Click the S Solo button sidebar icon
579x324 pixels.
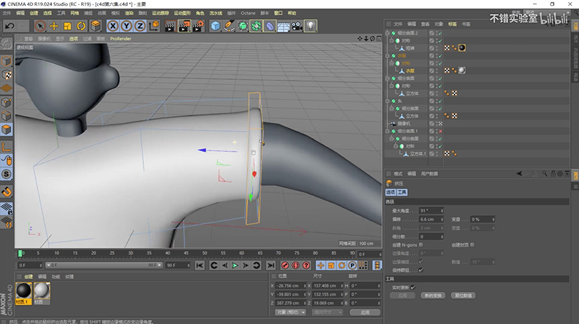pyautogui.click(x=6, y=174)
